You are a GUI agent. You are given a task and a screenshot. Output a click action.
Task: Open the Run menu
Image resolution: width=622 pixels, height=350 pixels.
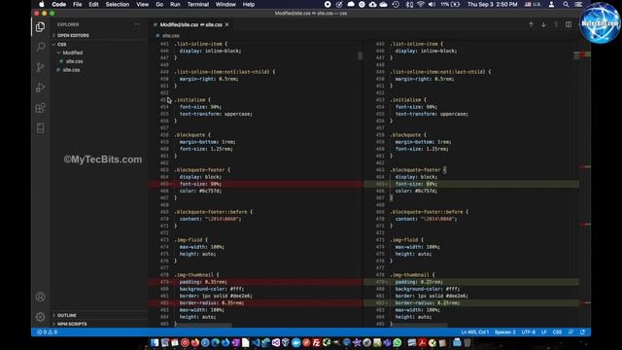click(x=175, y=4)
